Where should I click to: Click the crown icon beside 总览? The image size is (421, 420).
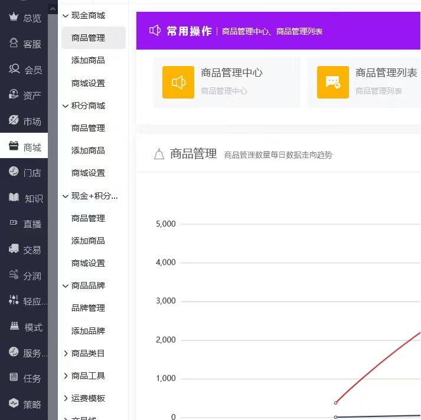[14, 17]
